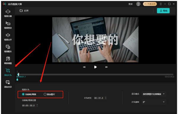Open the 视频配乐 add music tool
This screenshot has height=114, width=178.
8,49
